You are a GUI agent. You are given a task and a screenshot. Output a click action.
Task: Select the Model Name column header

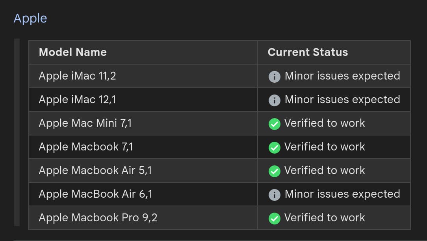[72, 52]
